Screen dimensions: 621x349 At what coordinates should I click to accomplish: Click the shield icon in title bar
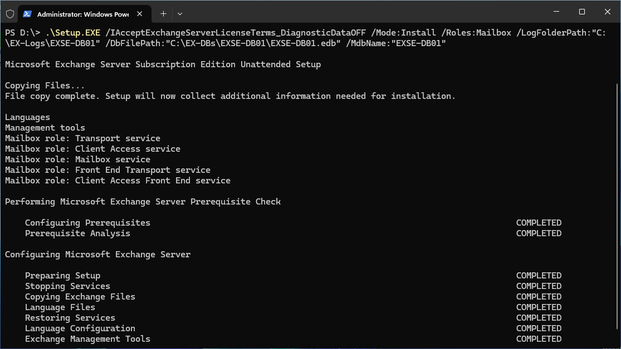(x=10, y=14)
